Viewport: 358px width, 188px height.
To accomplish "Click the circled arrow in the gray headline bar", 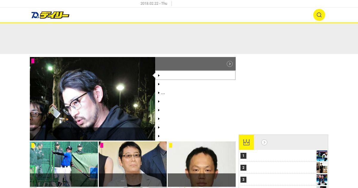I will pyautogui.click(x=230, y=64).
